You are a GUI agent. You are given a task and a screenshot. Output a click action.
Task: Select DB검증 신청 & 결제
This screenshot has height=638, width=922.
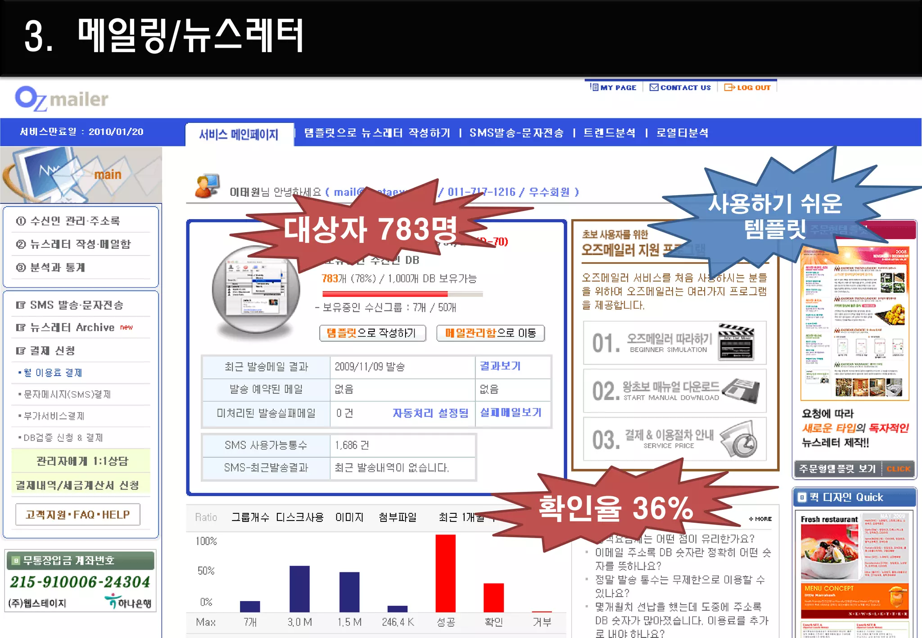pyautogui.click(x=60, y=438)
